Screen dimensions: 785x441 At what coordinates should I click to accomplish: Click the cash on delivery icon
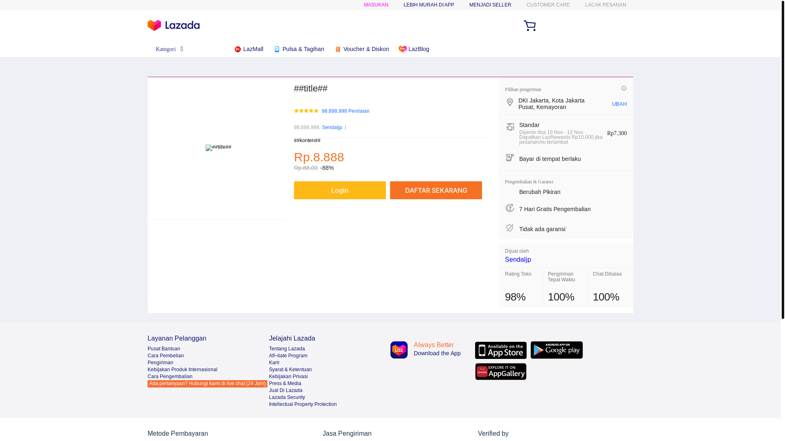pos(510,158)
